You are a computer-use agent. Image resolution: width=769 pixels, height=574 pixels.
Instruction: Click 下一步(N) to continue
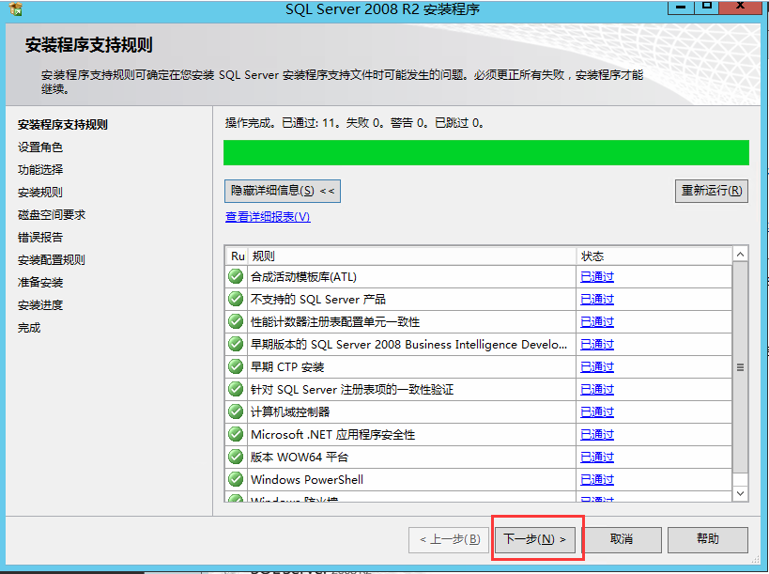tap(535, 539)
